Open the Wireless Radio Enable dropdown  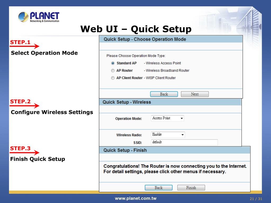click(x=168, y=135)
